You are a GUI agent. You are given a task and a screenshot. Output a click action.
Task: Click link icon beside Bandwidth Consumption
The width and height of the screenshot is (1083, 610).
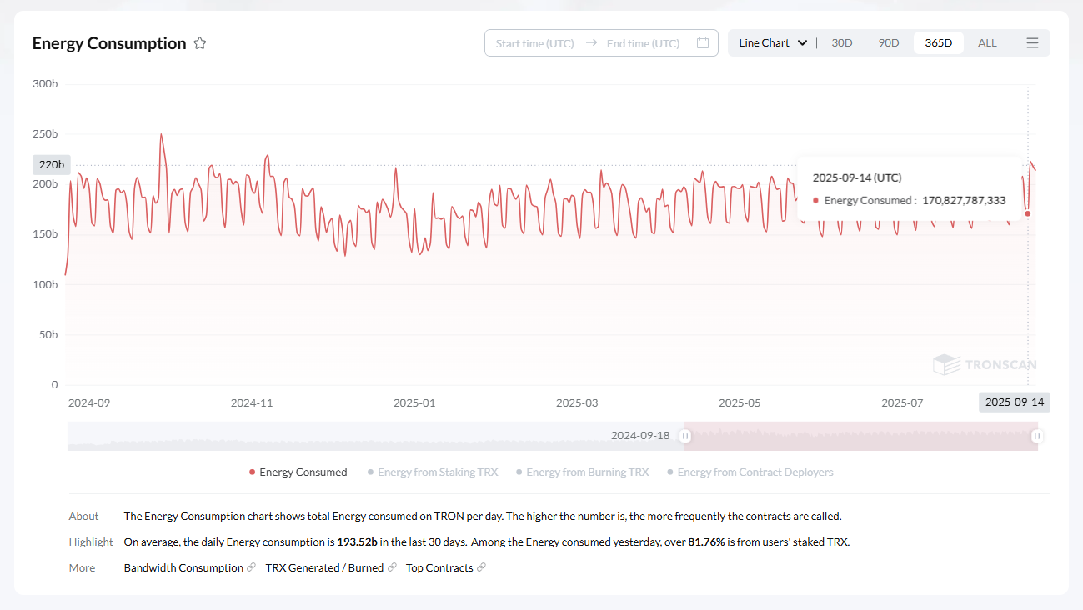(252, 567)
